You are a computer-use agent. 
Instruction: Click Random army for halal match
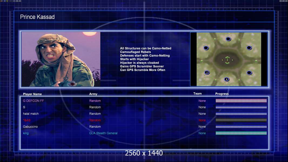(95, 114)
